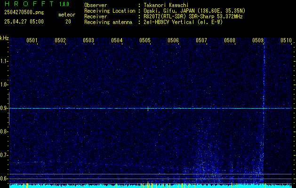Click the 0.7 kHz axis label

point(4,155)
